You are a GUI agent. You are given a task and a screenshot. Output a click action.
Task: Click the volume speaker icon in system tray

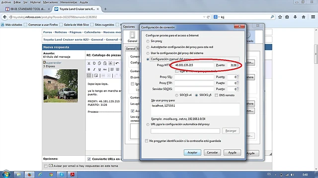pos(292,175)
